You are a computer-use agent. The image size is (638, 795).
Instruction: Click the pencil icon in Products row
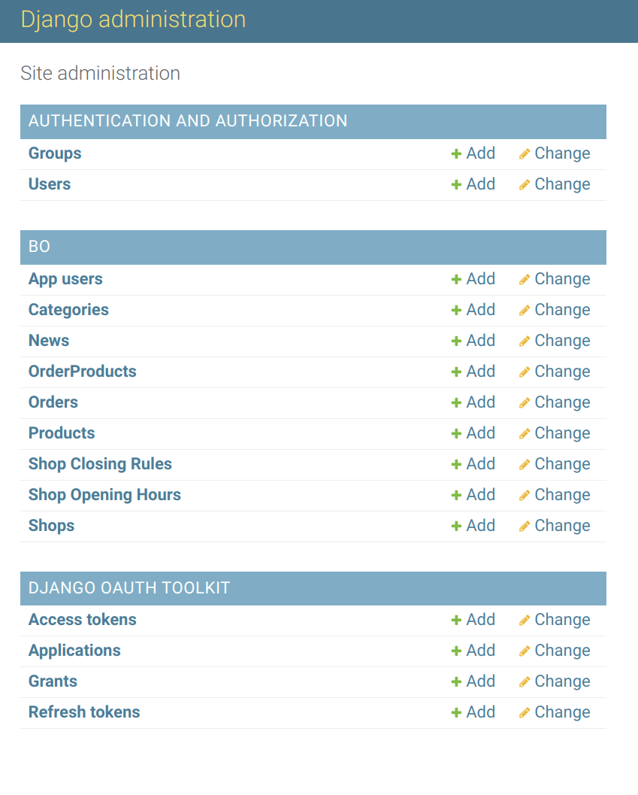click(x=525, y=433)
